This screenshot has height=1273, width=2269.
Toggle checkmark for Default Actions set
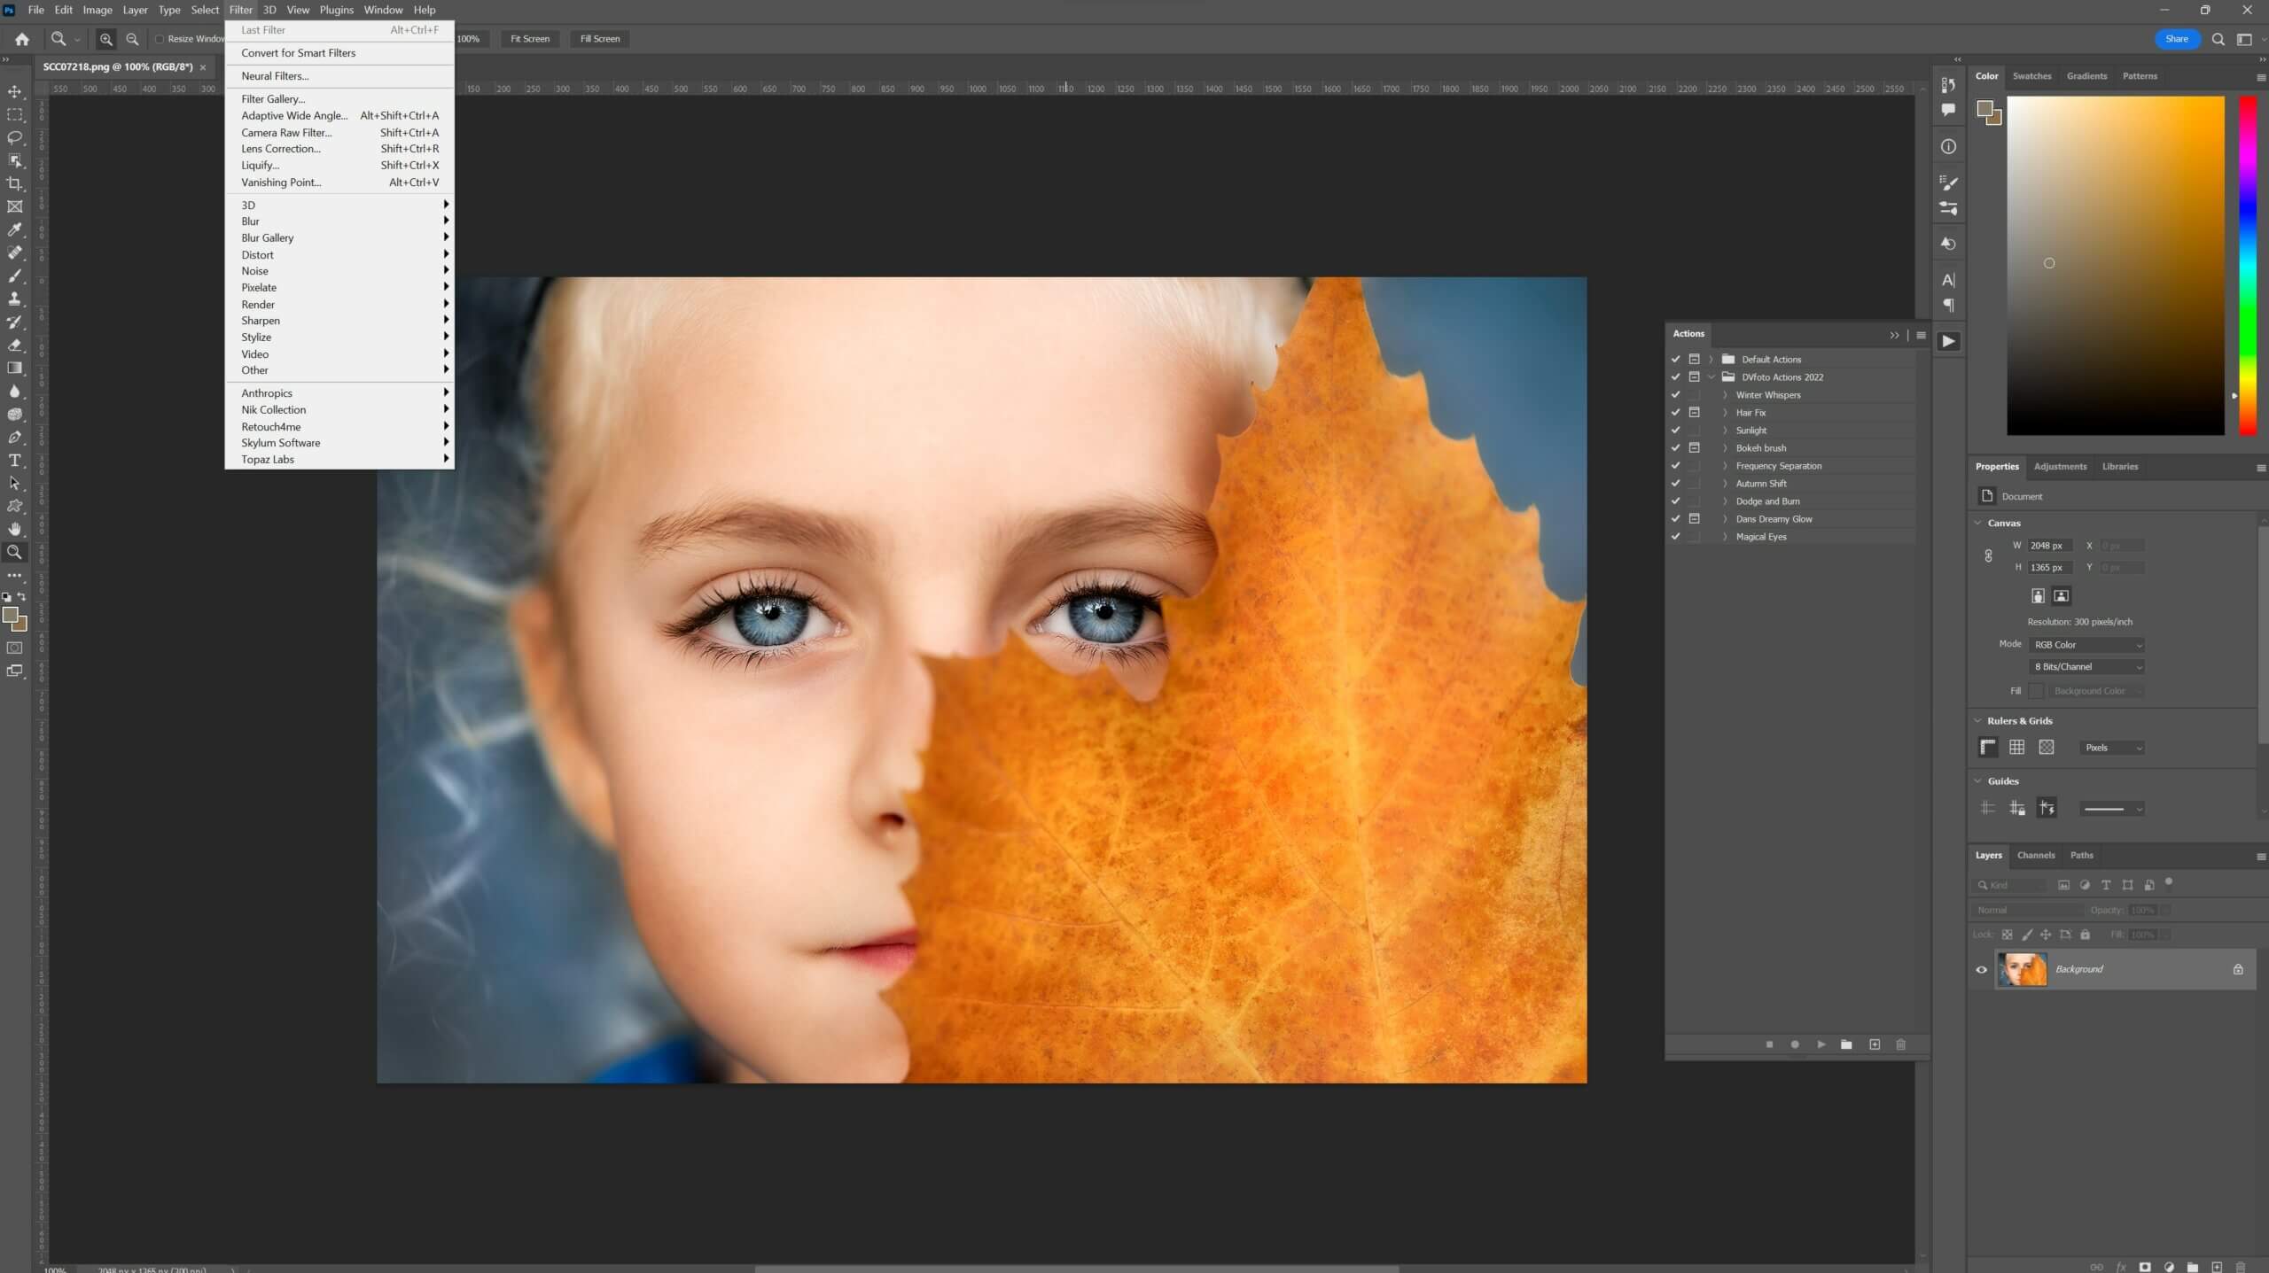(x=1675, y=360)
